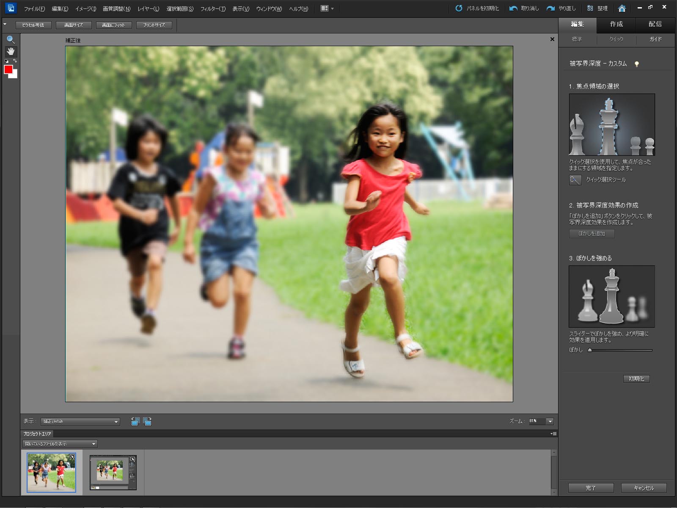The image size is (677, 508).
Task: Open the レイヤー(L) menu
Action: click(x=148, y=8)
